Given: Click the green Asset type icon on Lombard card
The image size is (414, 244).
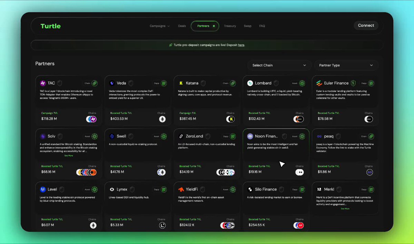Looking at the screenshot, I should click(x=302, y=83).
